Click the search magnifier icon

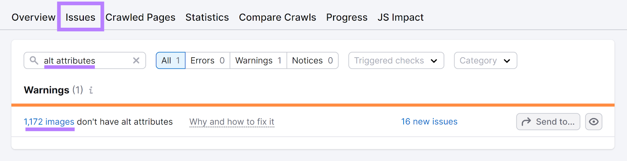tap(34, 60)
